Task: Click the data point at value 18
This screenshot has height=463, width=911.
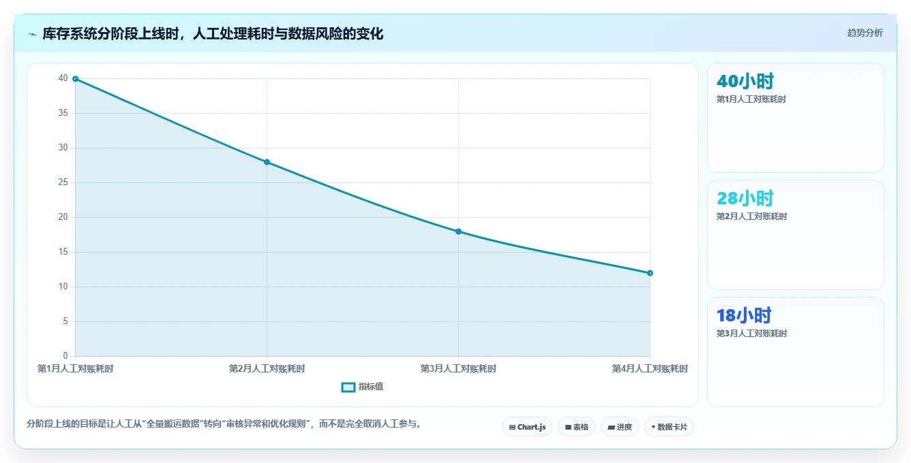Action: click(458, 231)
